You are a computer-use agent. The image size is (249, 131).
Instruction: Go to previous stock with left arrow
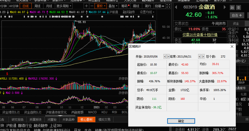(176, 7)
